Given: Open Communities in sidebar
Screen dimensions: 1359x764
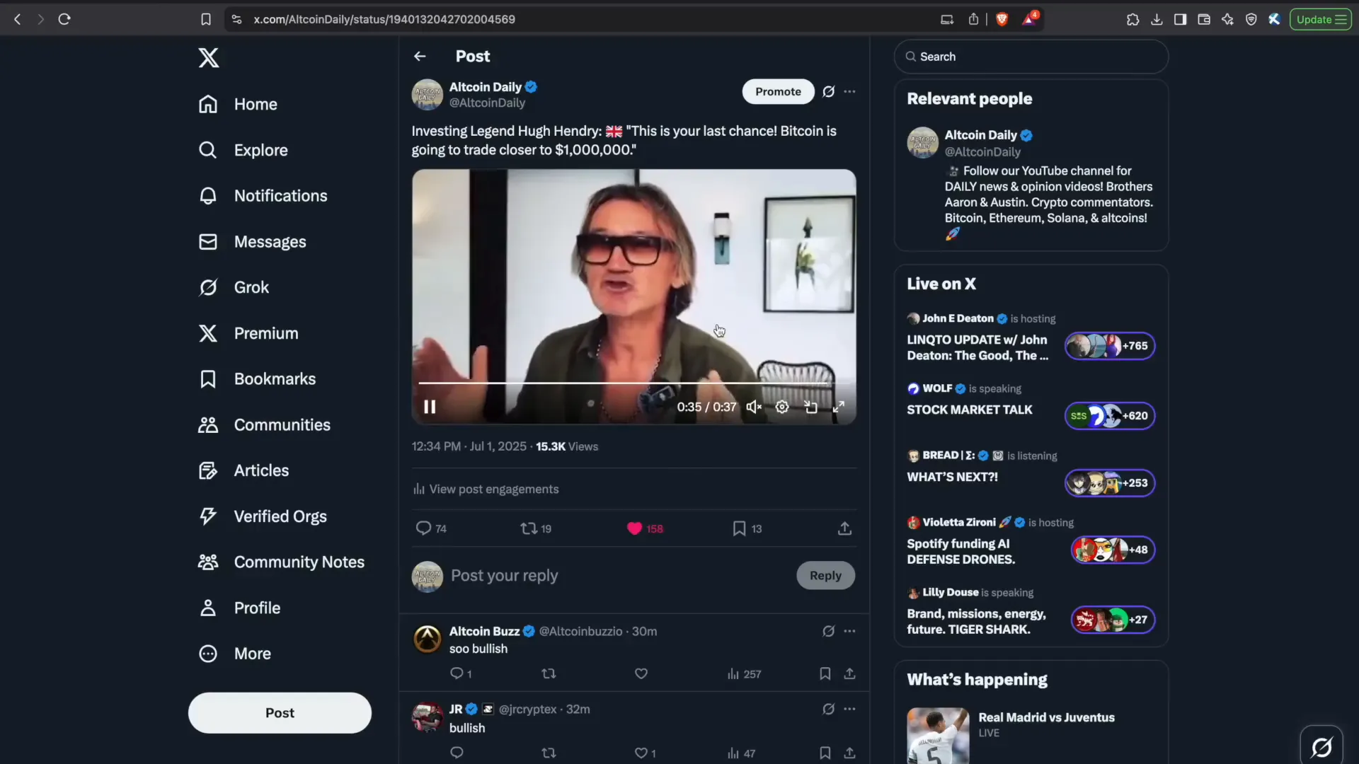Looking at the screenshot, I should pos(264,424).
